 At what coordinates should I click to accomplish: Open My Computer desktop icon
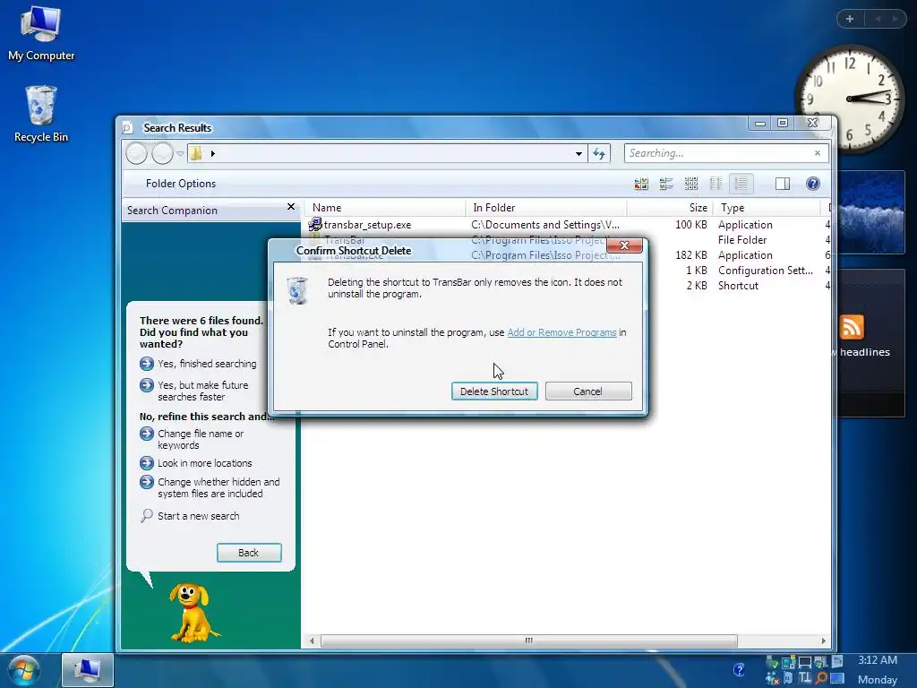click(41, 33)
